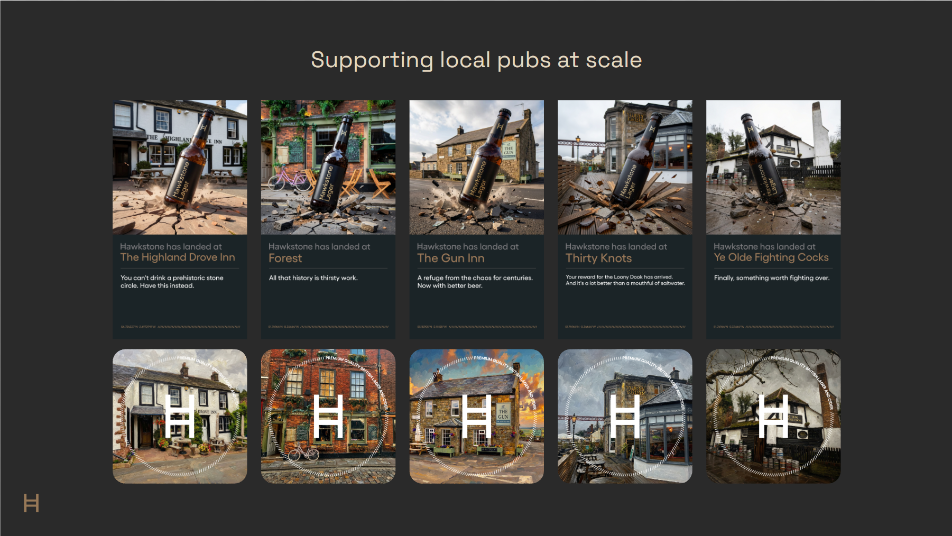The image size is (952, 536).
Task: Click the coordinates line on the Forest card
Action: click(328, 327)
